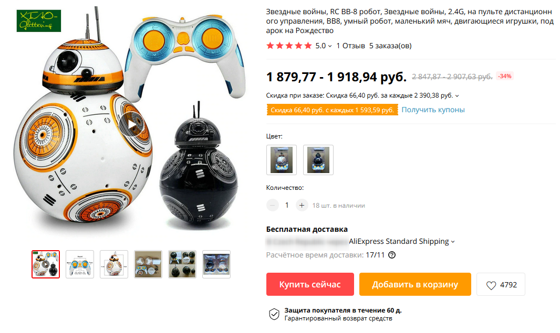Viewport: 560px width, 333px height.
Task: Decrease quantity with the minus button
Action: (273, 206)
